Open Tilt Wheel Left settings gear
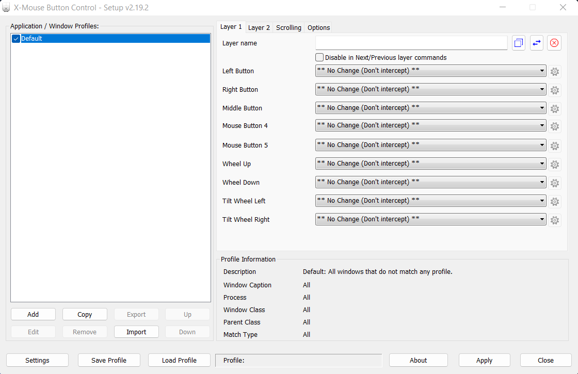The height and width of the screenshot is (374, 578). tap(554, 202)
